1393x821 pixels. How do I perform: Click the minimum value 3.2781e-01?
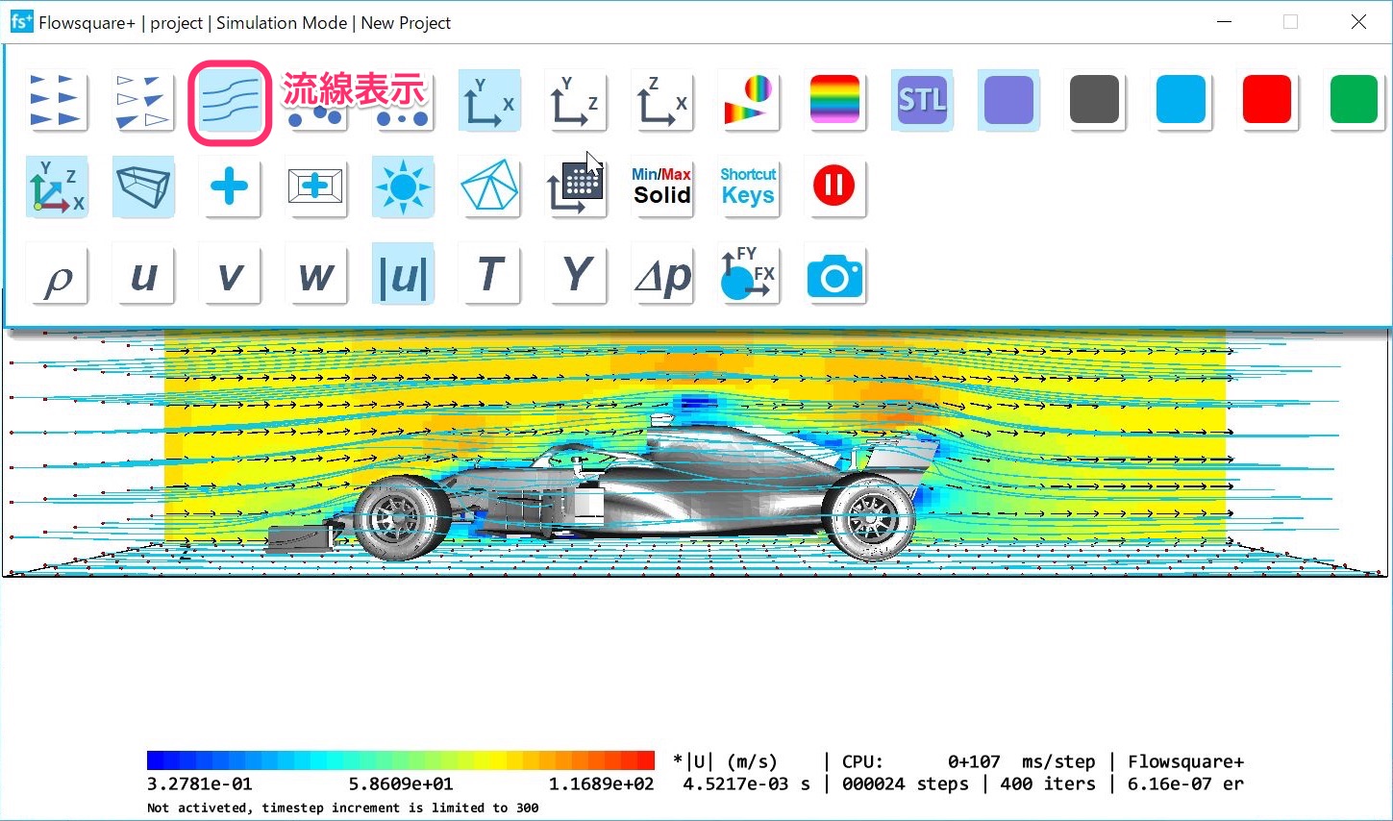click(200, 784)
